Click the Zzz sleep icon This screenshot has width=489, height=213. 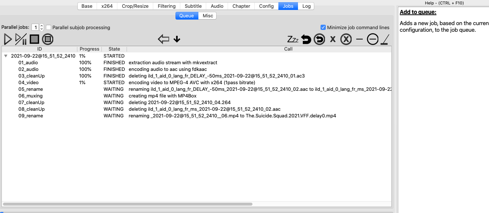[292, 39]
